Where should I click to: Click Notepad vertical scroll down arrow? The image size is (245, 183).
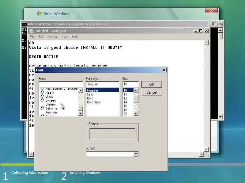206,149
